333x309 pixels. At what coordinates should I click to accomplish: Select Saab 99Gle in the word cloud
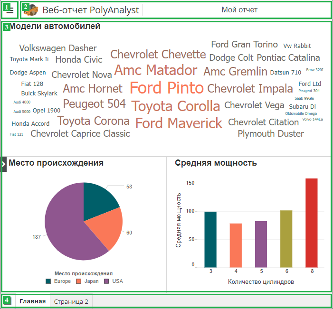304,98
